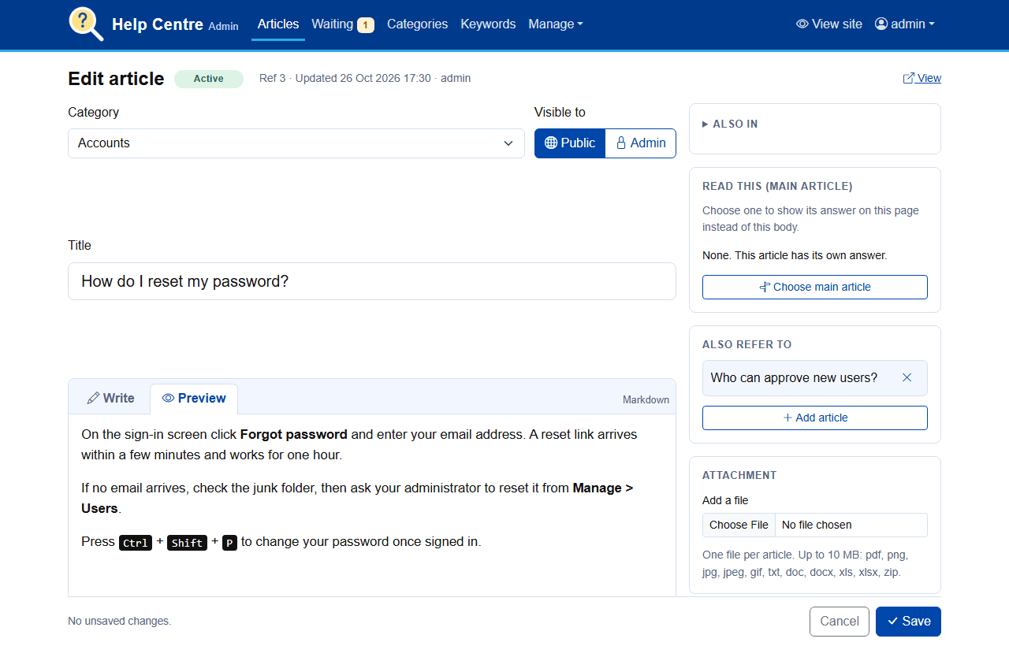
Task: Click Add article button
Action: 815,418
